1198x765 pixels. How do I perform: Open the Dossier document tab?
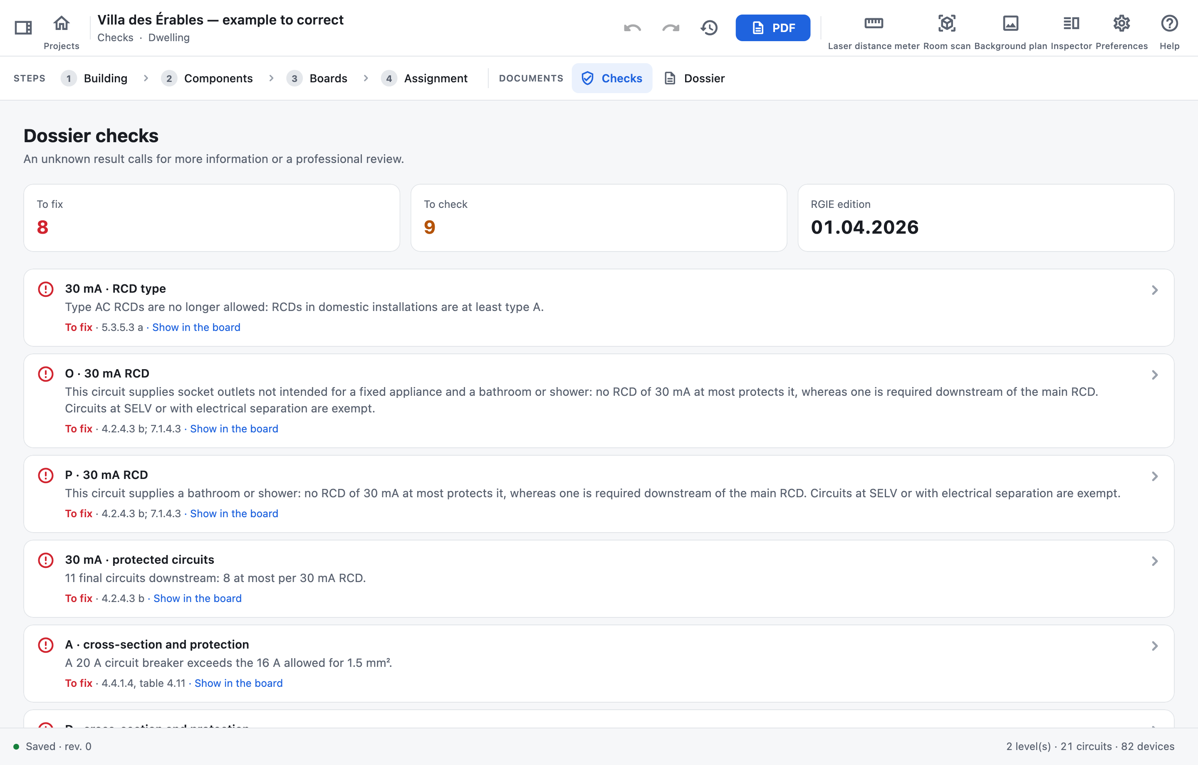click(695, 78)
